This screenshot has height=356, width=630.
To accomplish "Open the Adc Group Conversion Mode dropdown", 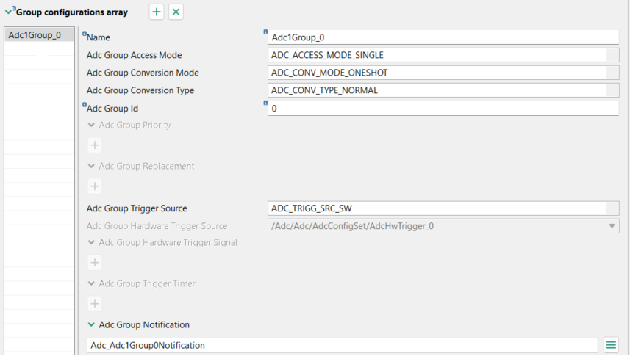I will [612, 73].
